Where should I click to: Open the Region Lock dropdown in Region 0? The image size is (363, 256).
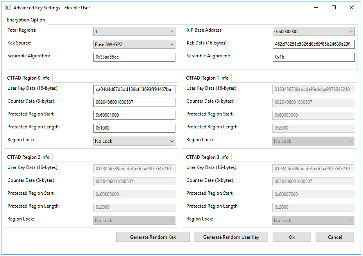click(x=134, y=141)
